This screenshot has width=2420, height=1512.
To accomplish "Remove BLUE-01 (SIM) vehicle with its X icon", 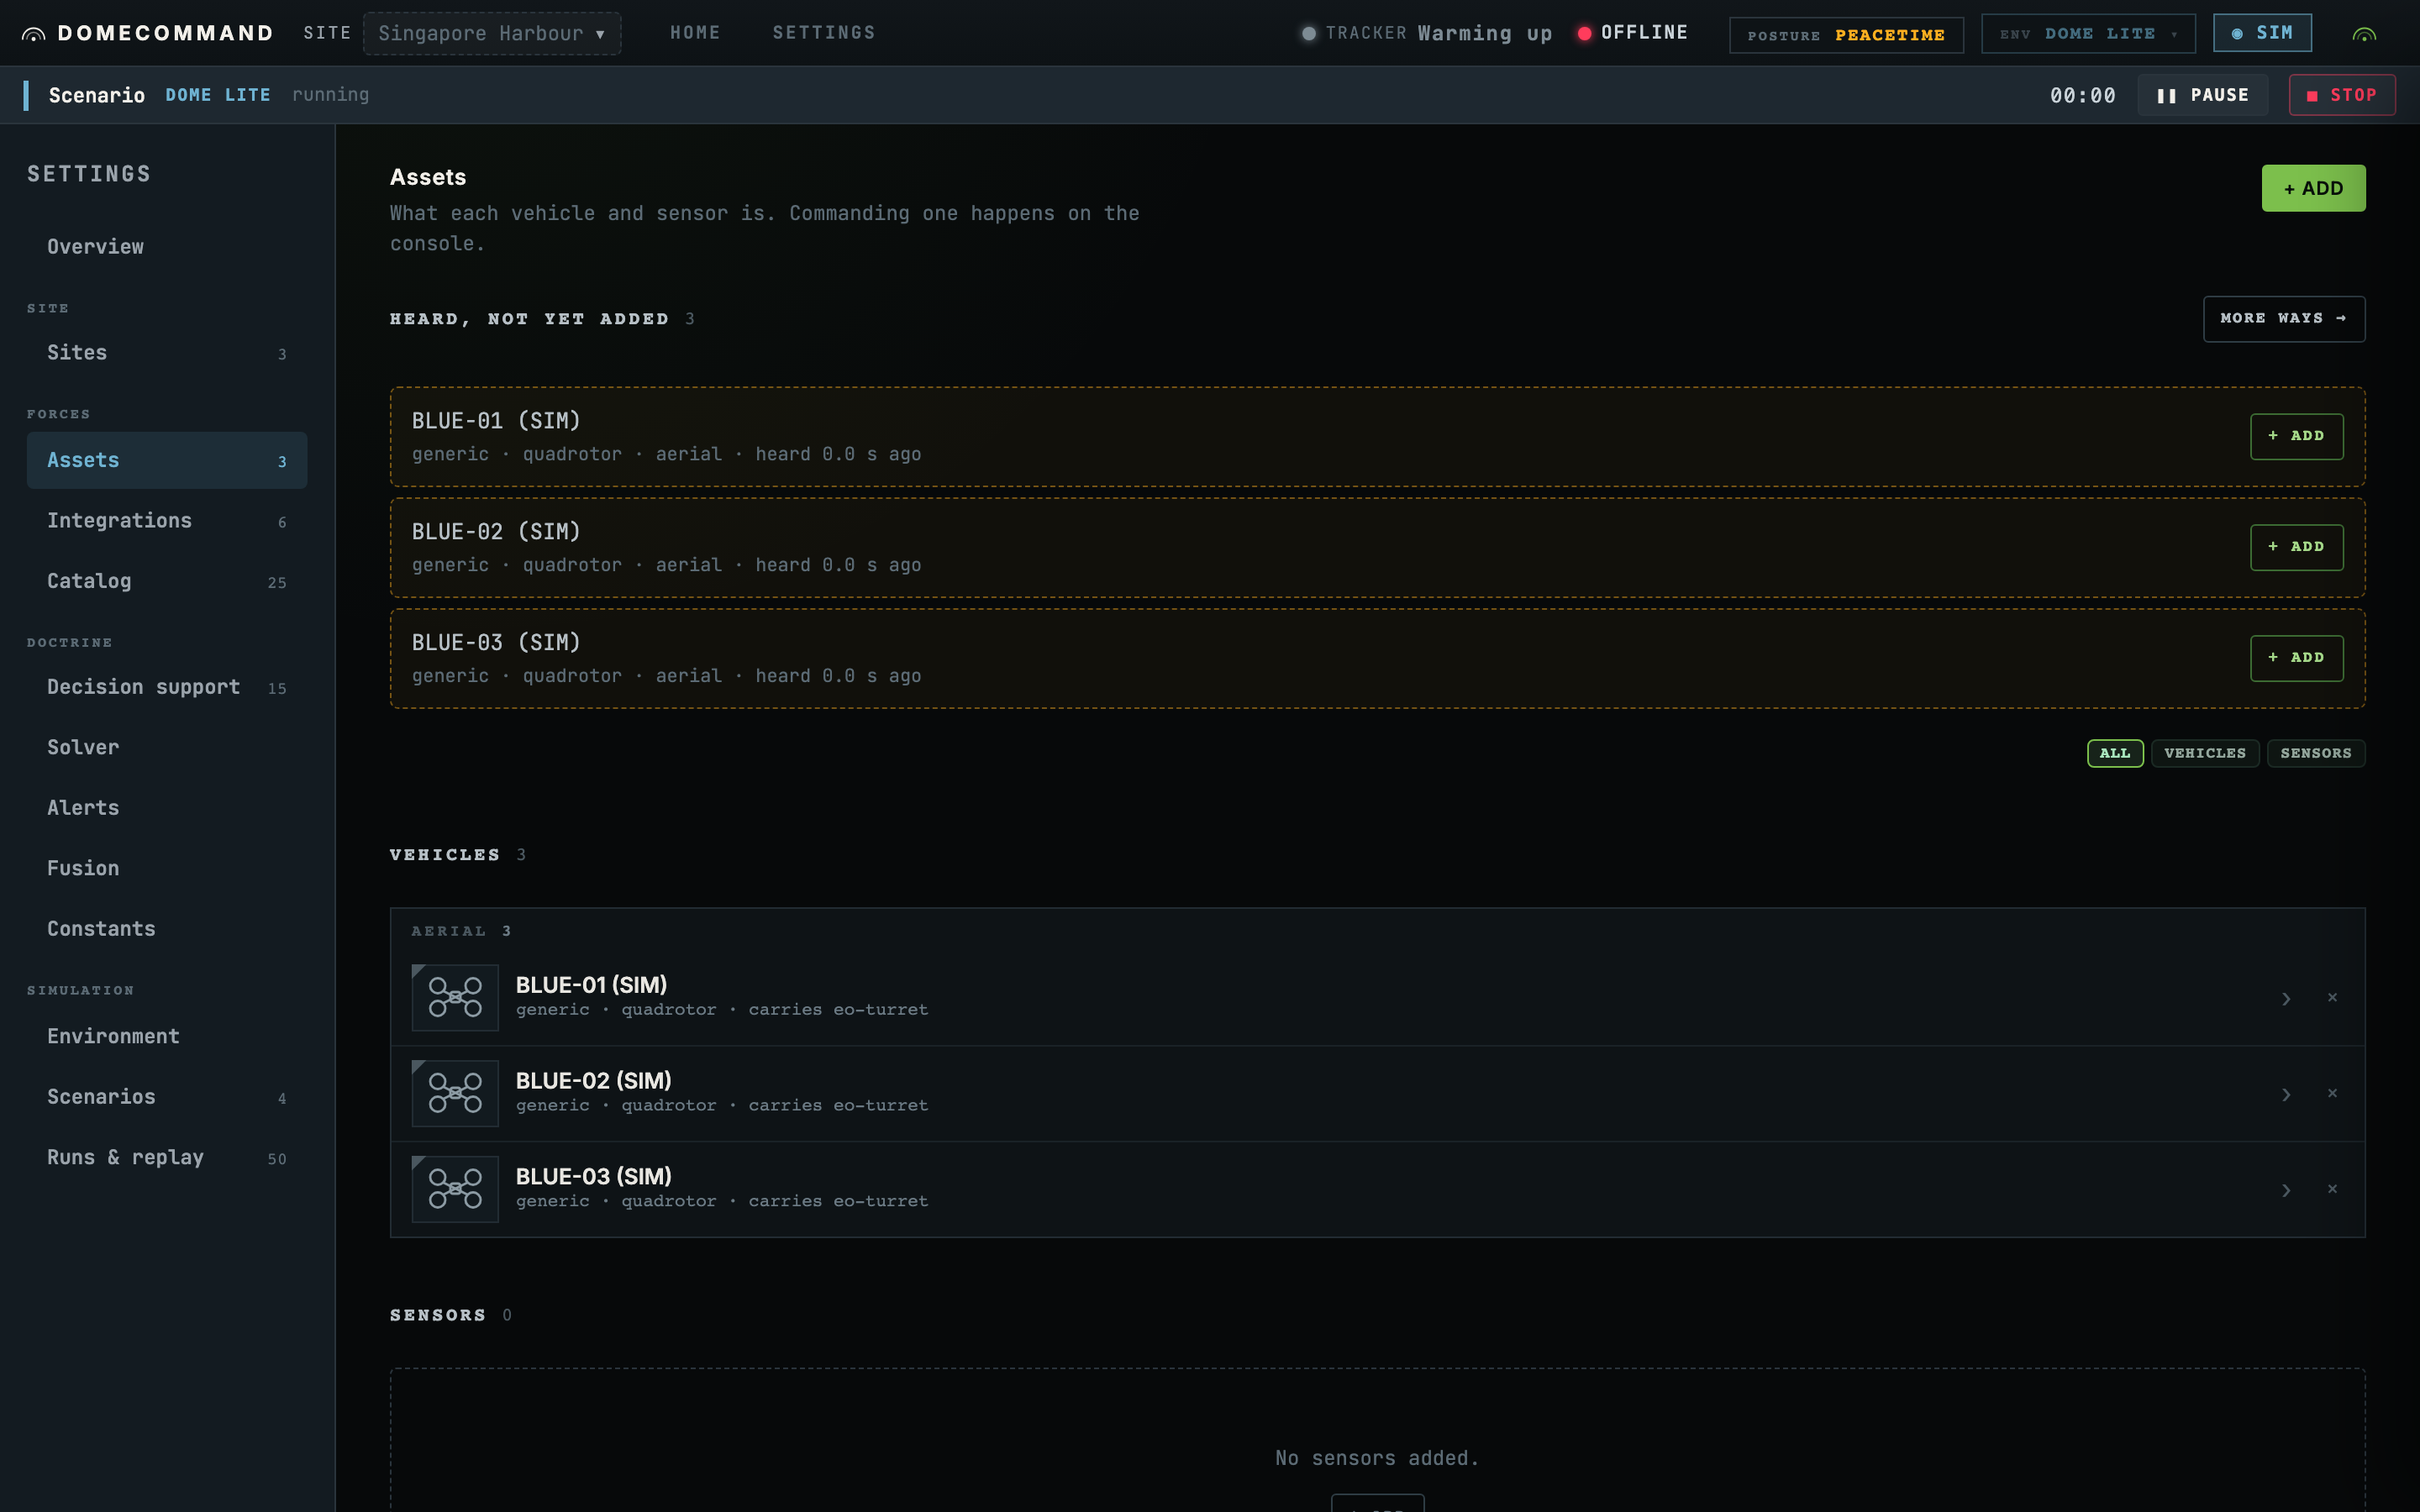I will coord(2332,997).
